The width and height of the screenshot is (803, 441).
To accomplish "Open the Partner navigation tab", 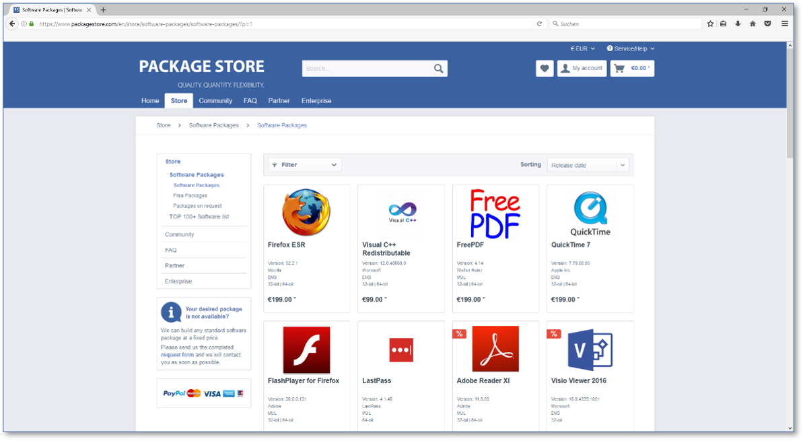I will (279, 101).
